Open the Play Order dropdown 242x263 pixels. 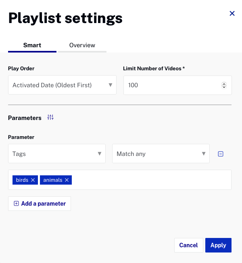pos(62,85)
